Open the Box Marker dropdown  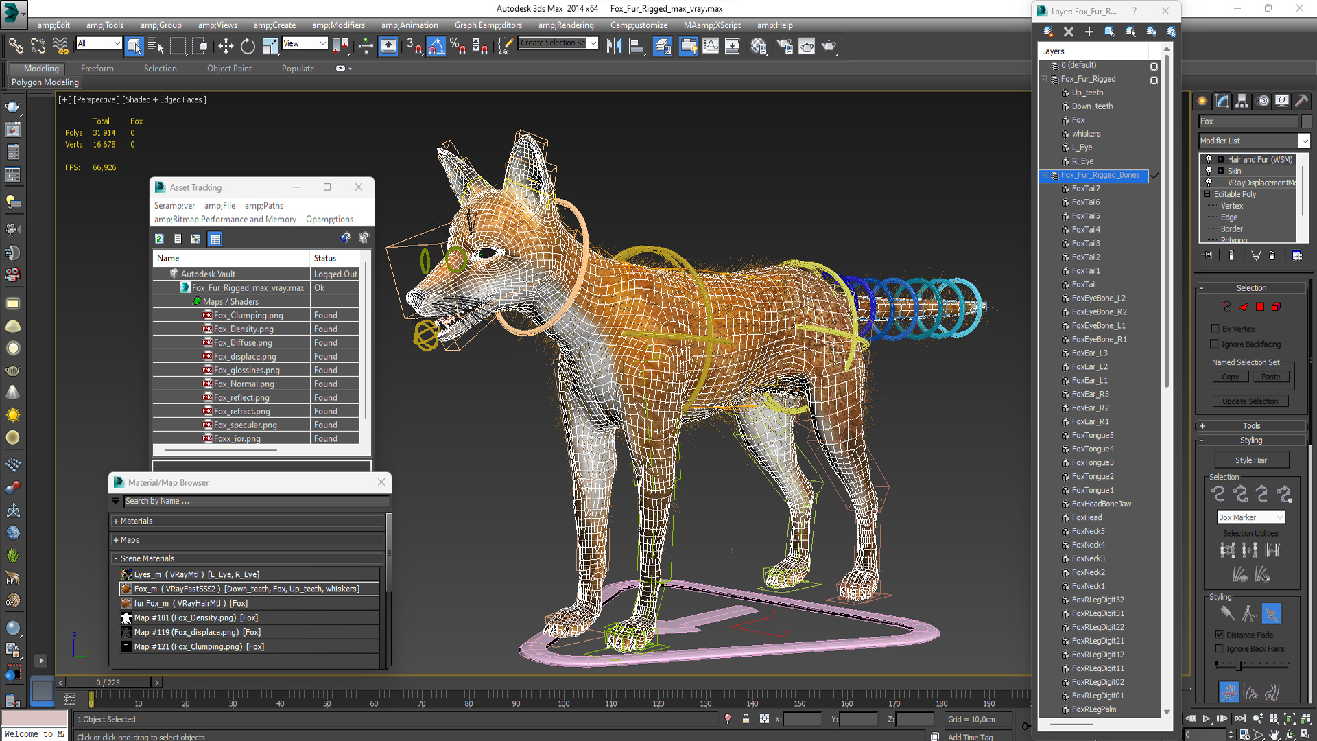pyautogui.click(x=1250, y=517)
